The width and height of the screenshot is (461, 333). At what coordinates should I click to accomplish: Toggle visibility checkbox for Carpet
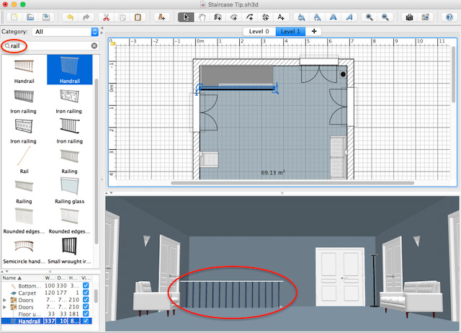pyautogui.click(x=87, y=293)
